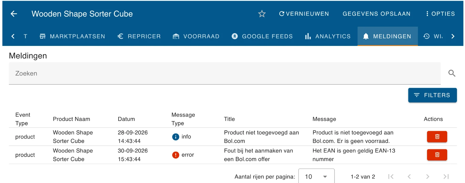This screenshot has width=465, height=183.
Task: Click the Message column header
Action: [x=324, y=119]
